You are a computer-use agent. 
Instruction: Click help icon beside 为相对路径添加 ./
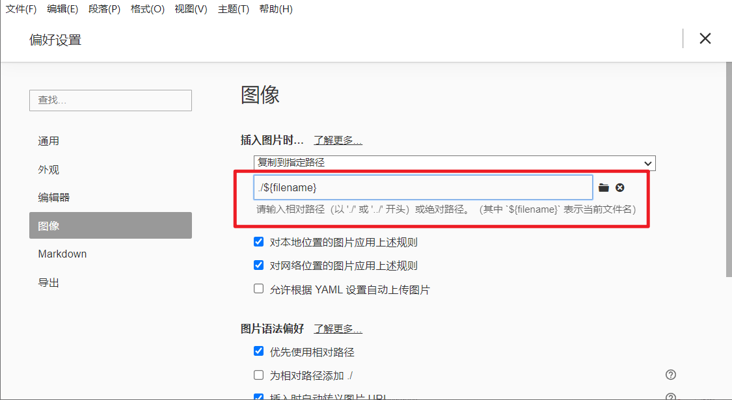coord(671,375)
